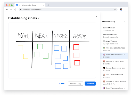Screen dimensions: 132x96
Task: Select John Chen added a shape version
Action: click(x=114, y=49)
